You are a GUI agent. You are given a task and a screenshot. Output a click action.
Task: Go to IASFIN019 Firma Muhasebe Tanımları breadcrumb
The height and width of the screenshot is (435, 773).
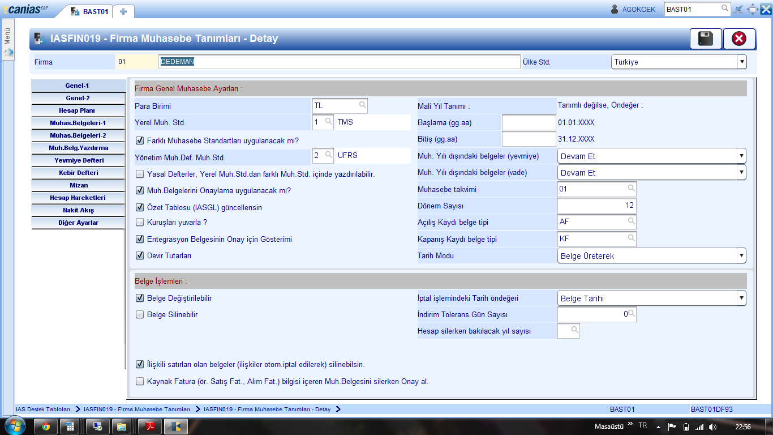point(136,409)
